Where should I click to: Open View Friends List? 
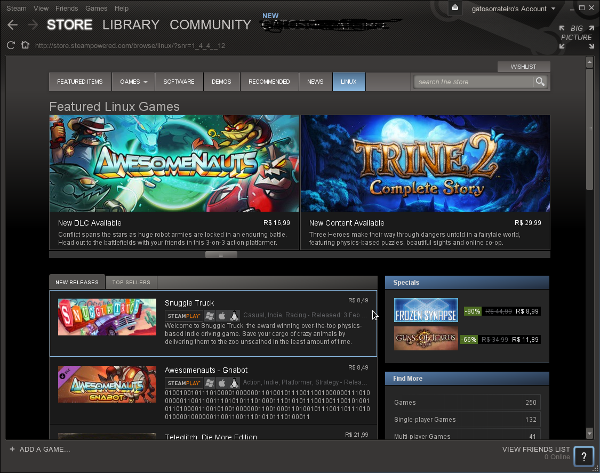(536, 450)
